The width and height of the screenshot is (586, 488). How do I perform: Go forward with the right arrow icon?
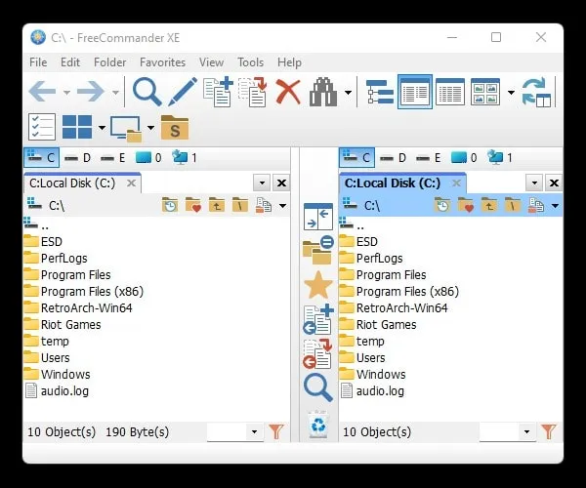91,92
